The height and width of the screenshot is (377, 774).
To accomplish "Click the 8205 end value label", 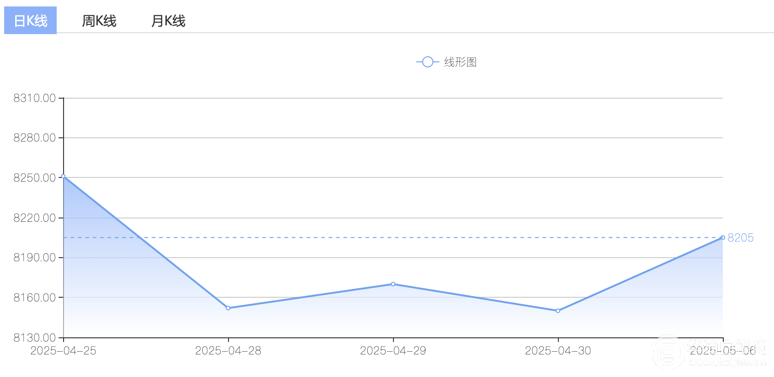I will pos(740,238).
